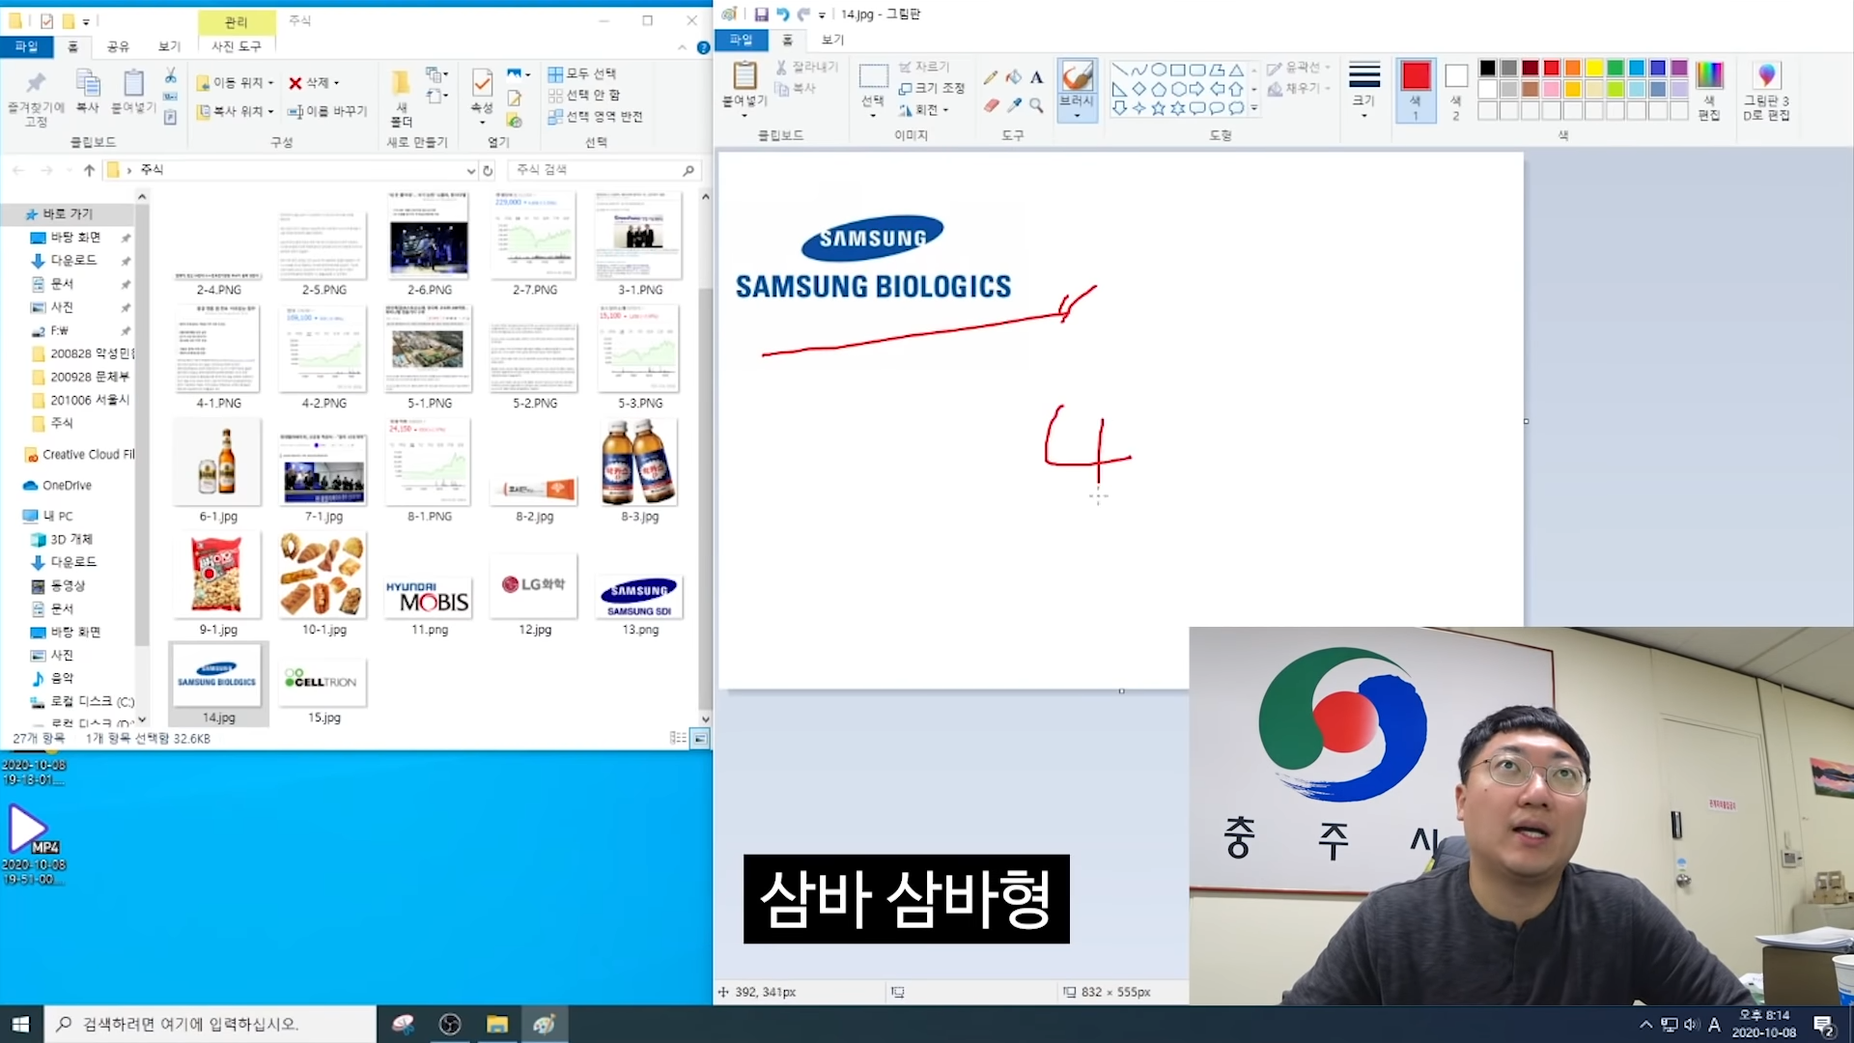Click Select none in Explorer ribbon
Screen dimensions: 1854x1043
(x=584, y=95)
